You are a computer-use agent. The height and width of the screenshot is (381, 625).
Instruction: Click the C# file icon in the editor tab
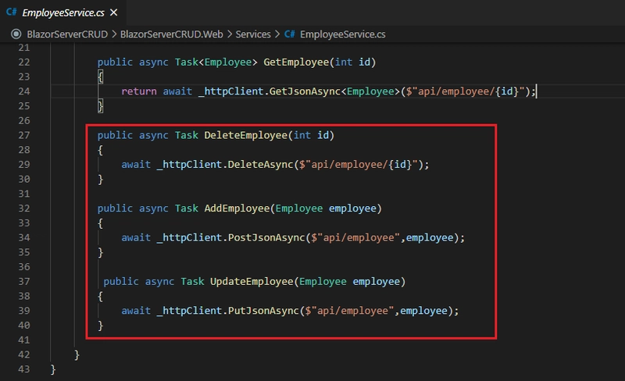(12, 12)
